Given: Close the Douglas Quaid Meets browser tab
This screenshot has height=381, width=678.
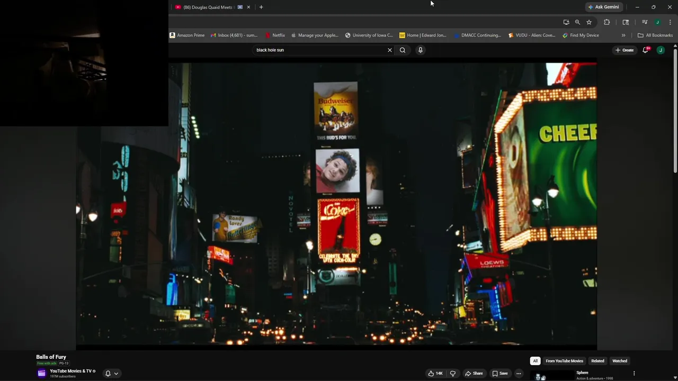Looking at the screenshot, I should (248, 7).
